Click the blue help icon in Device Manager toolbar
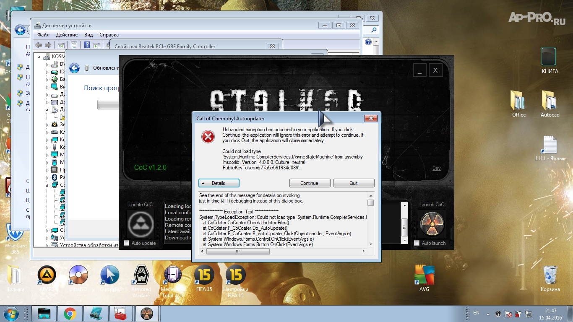The image size is (573, 322). point(87,45)
